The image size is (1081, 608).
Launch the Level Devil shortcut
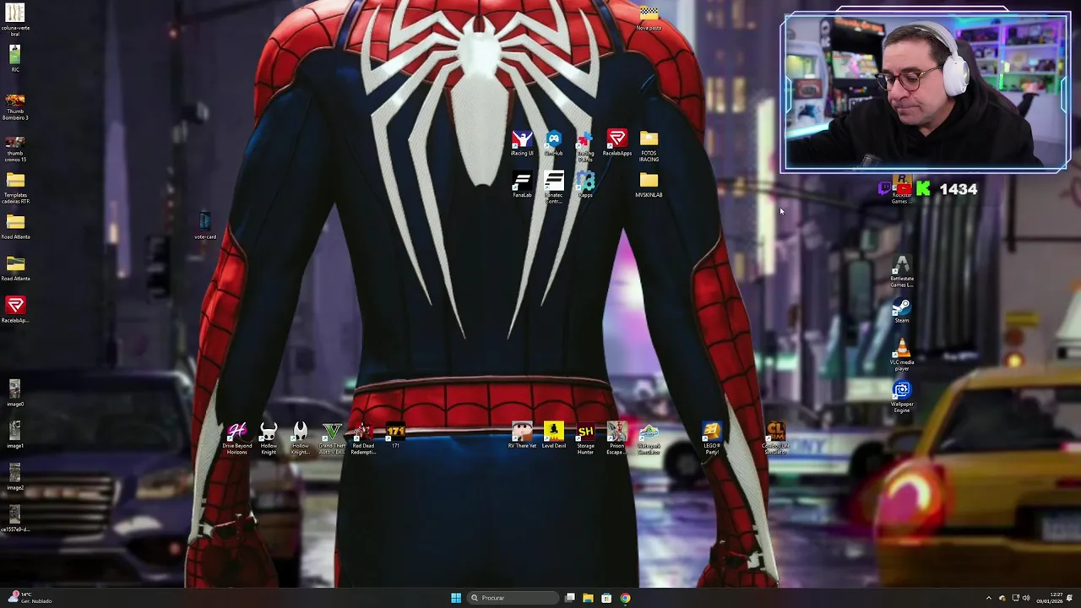click(553, 437)
